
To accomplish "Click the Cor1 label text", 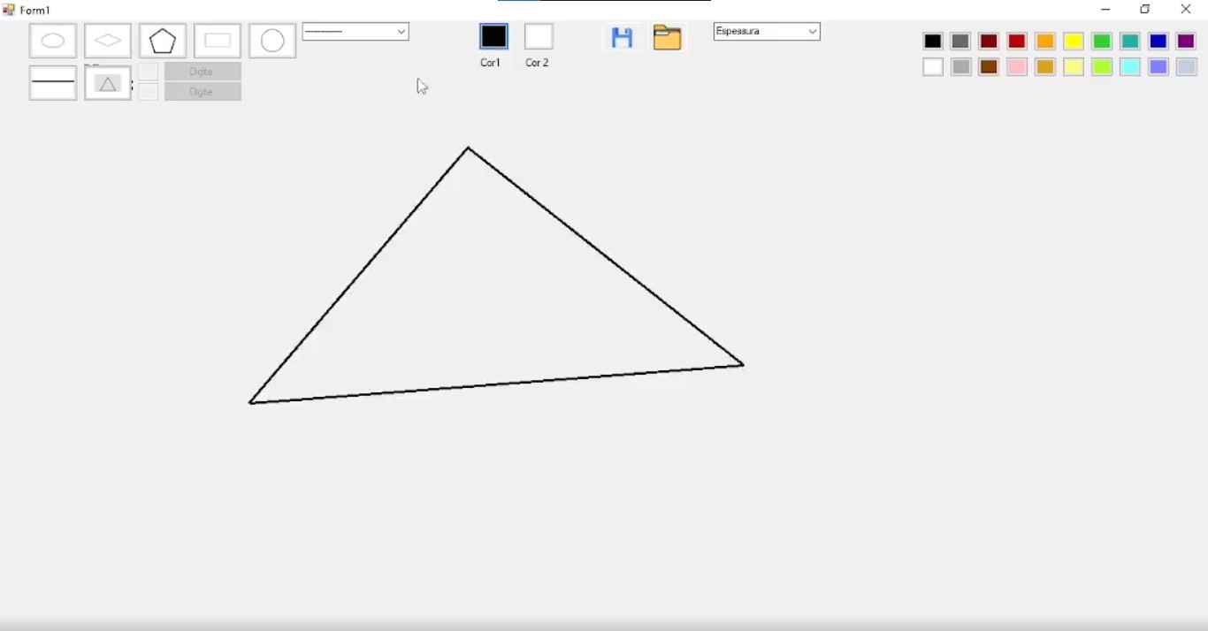I will tap(491, 63).
